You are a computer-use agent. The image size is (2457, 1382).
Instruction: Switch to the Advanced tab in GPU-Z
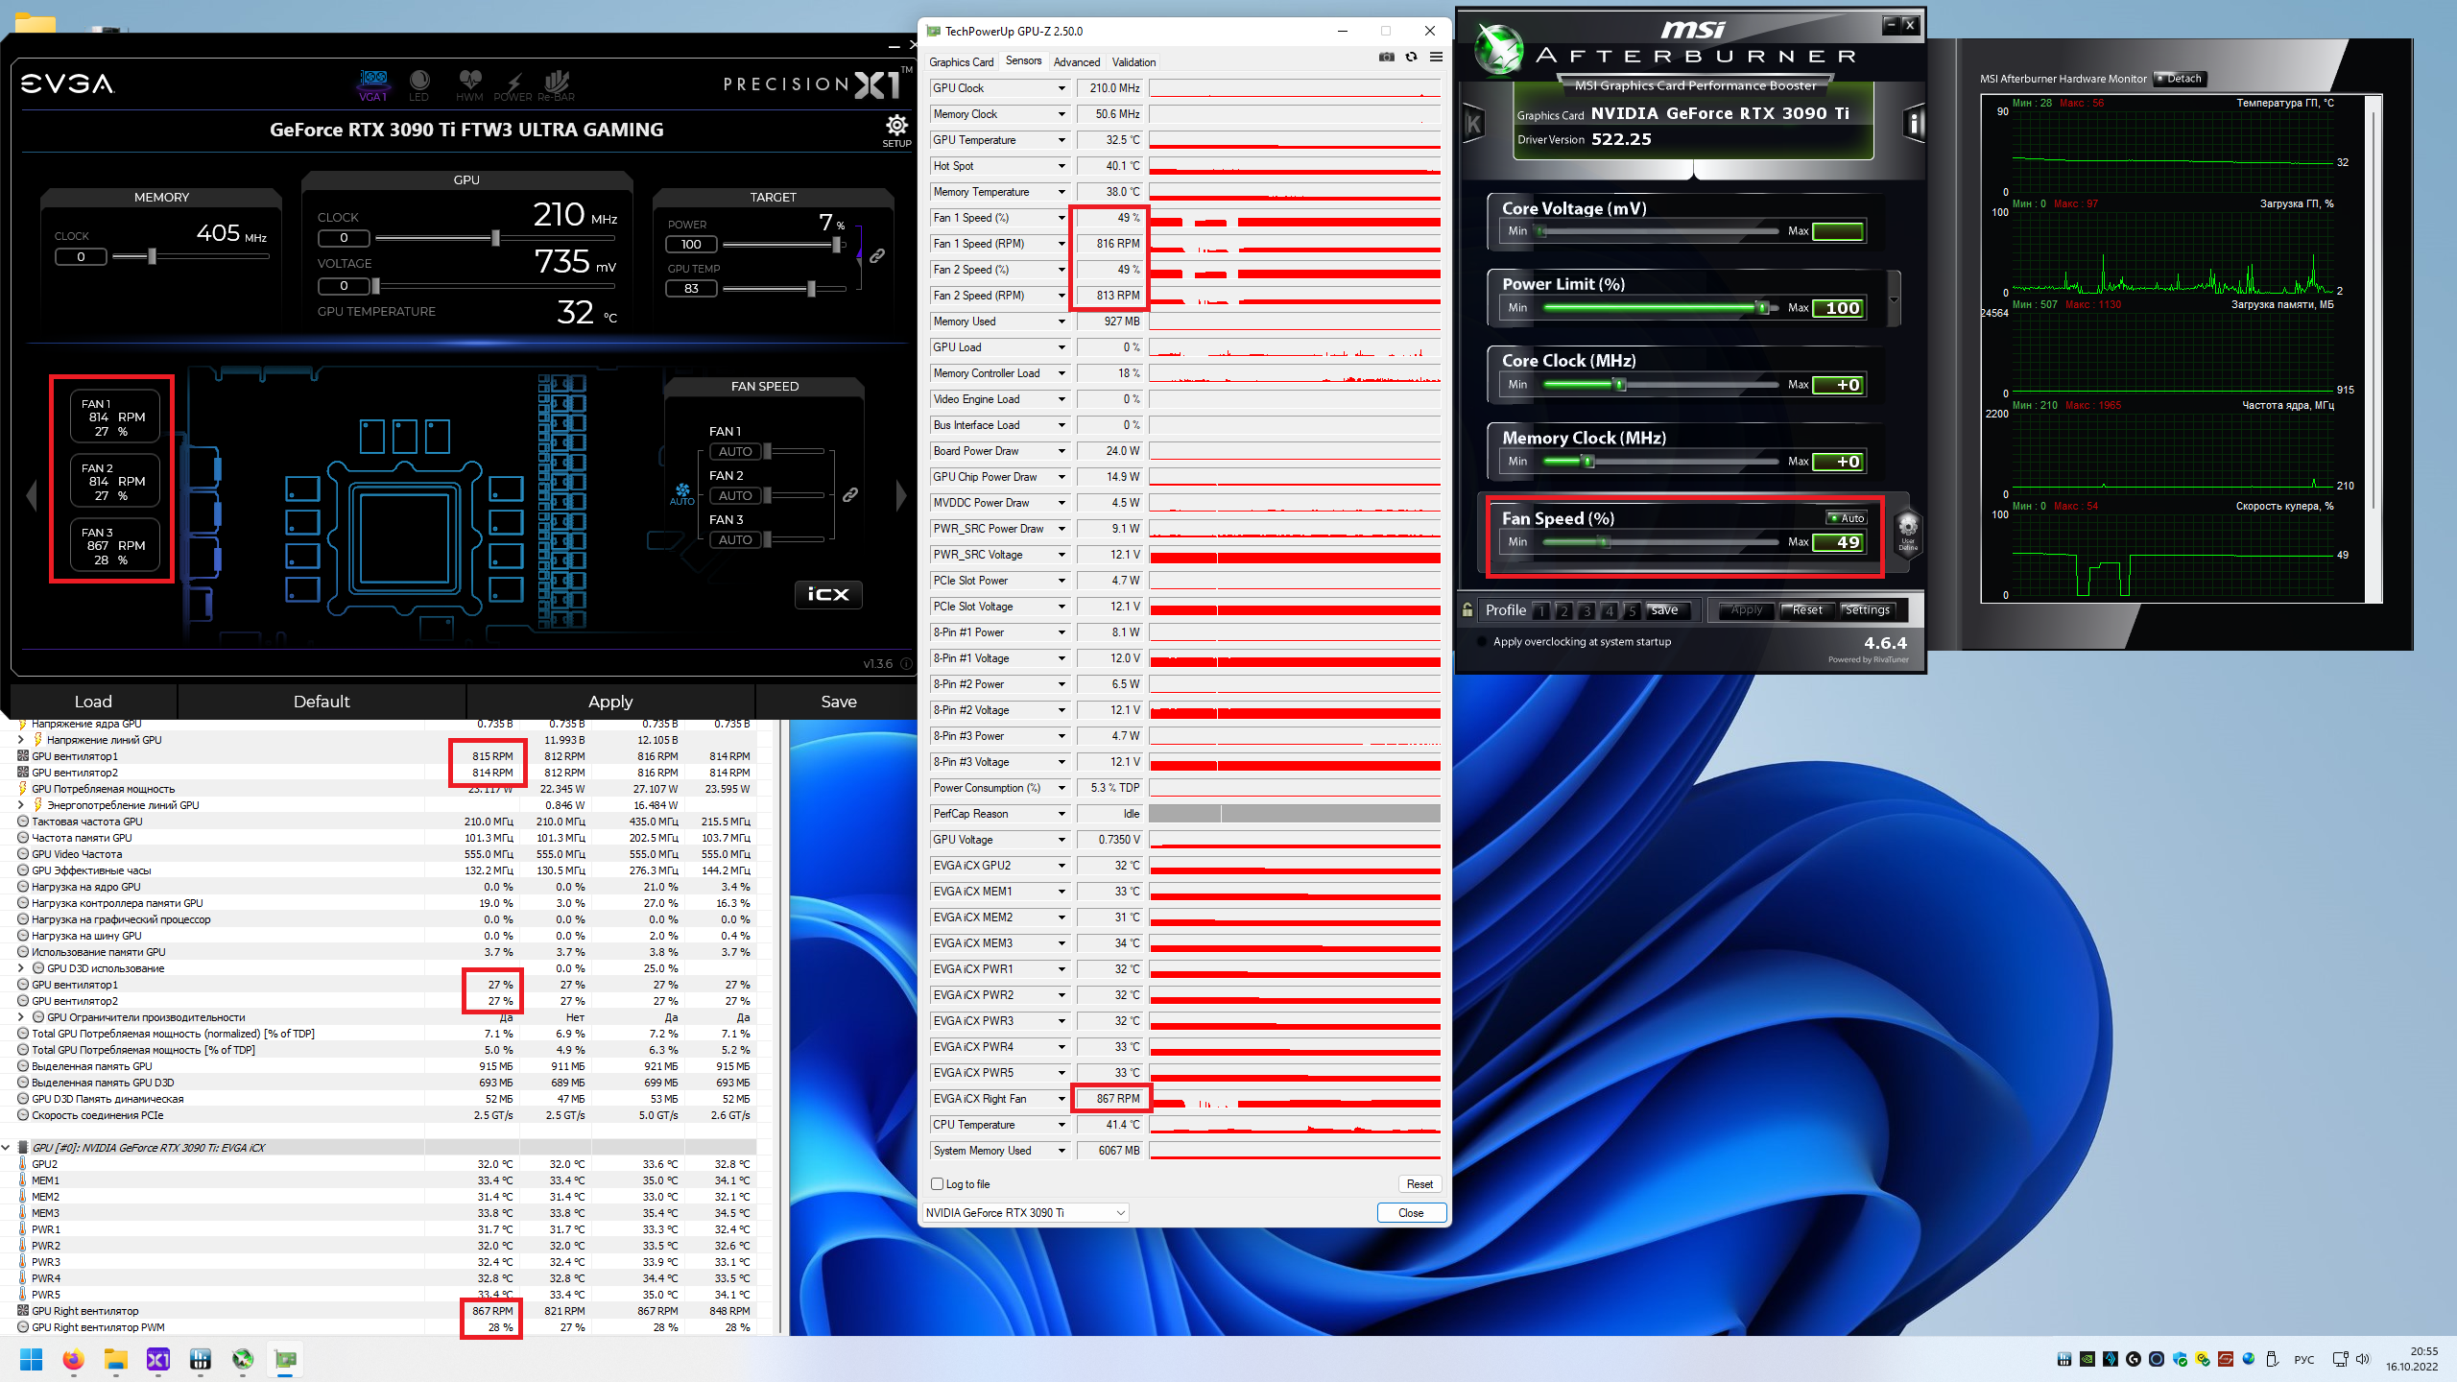pyautogui.click(x=1076, y=62)
